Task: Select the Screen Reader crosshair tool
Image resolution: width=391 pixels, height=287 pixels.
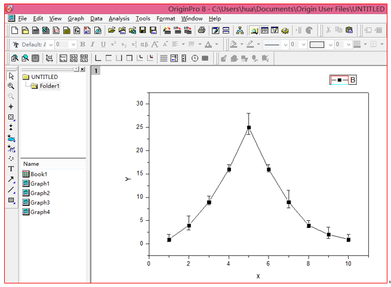Action: (11, 107)
